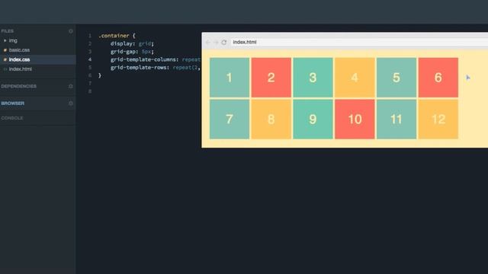Click grid box number 5
The image size is (488, 274).
[x=396, y=78]
